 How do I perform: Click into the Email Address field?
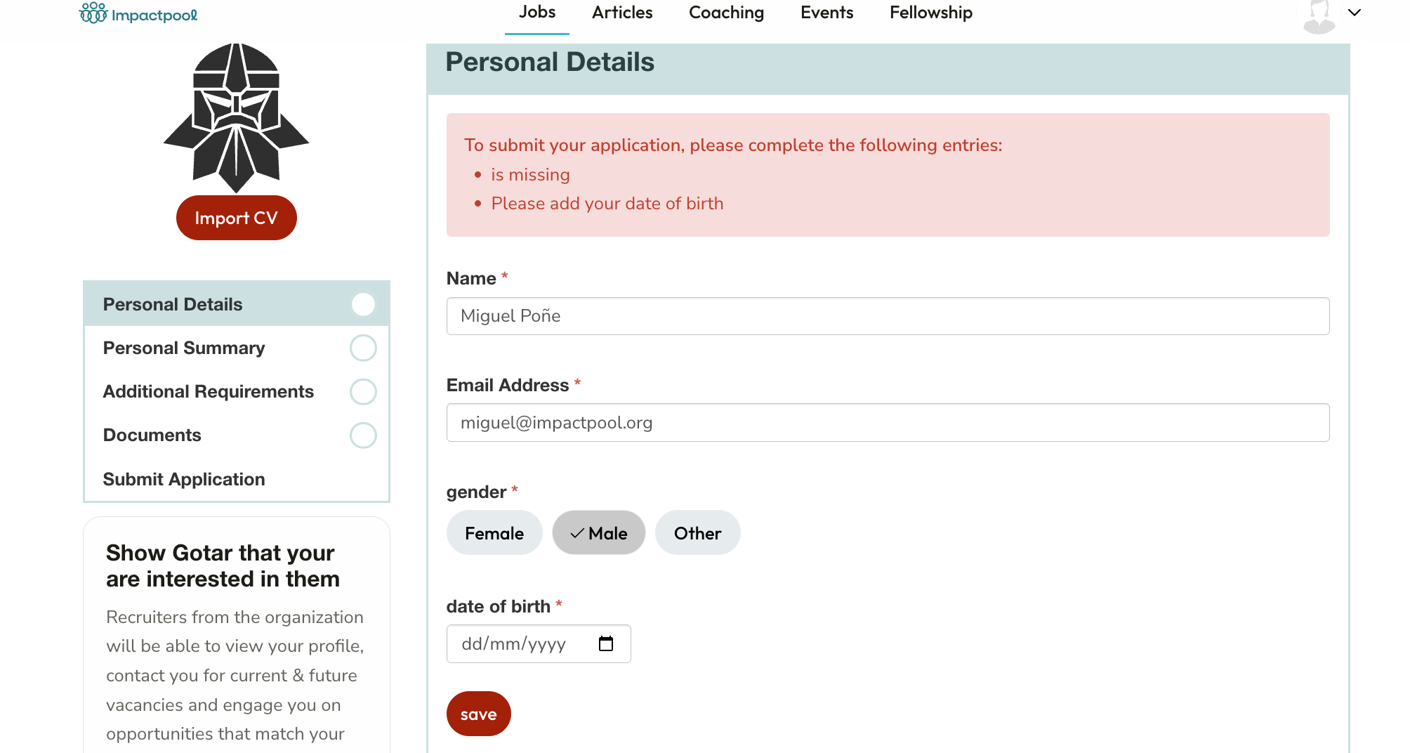888,423
